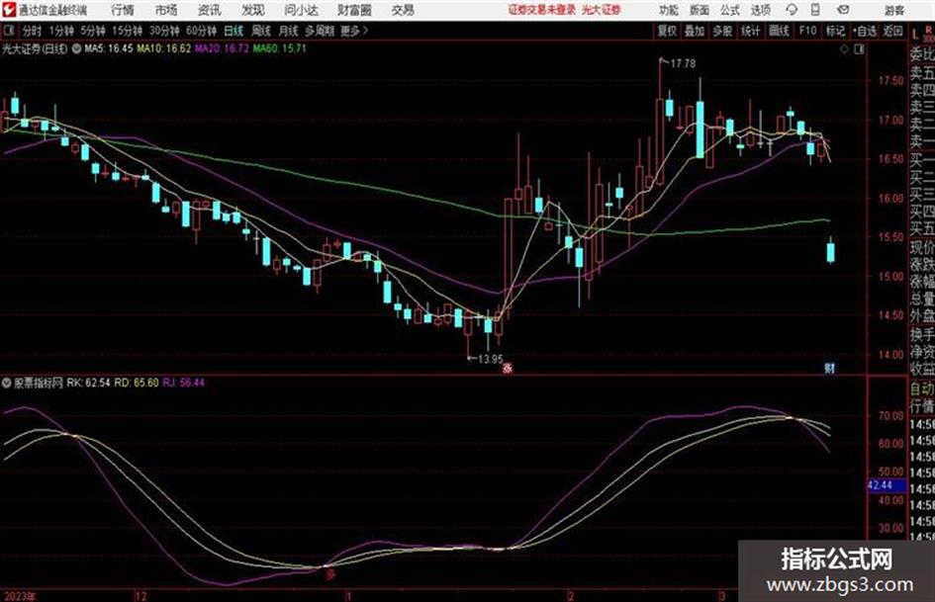
Task: Switch to 60分钟 period
Action: (x=201, y=31)
